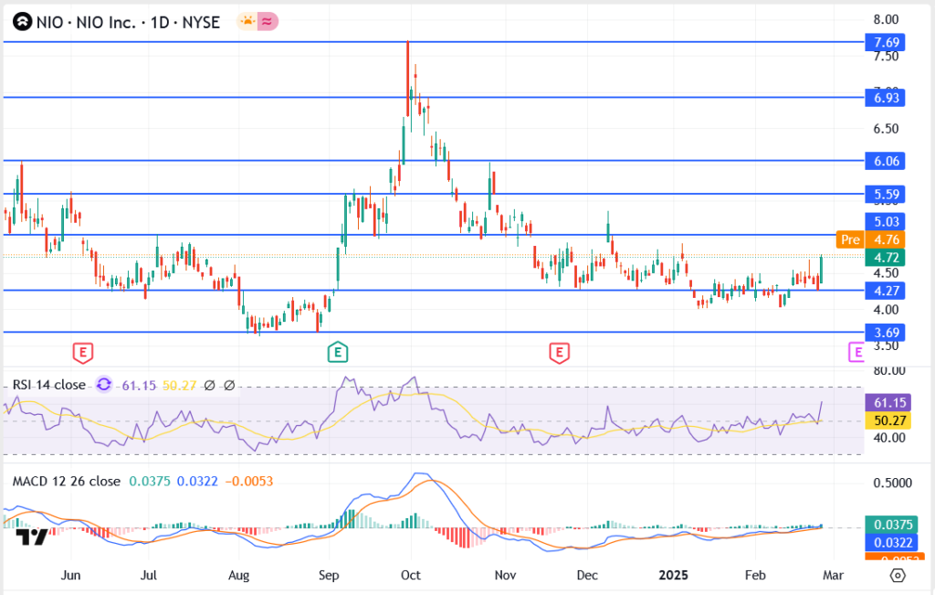Select the RSI 14 close panel label
The width and height of the screenshot is (935, 595).
(x=47, y=386)
